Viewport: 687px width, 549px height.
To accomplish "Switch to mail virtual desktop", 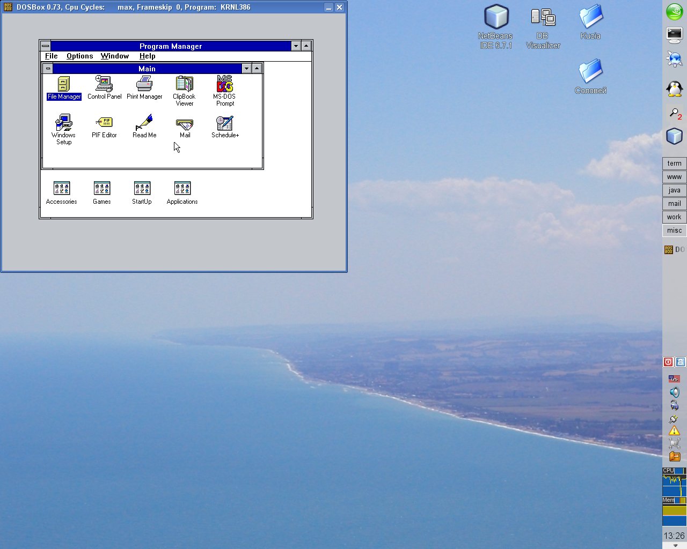I will [675, 204].
